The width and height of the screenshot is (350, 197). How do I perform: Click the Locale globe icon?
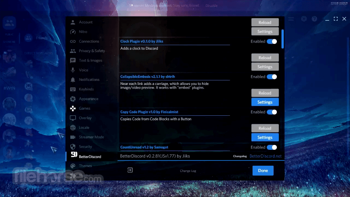73,128
